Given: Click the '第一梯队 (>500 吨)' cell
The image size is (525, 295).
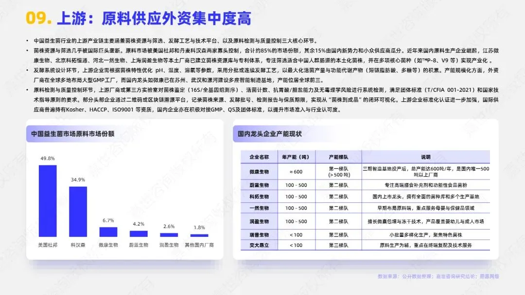Looking at the screenshot, I should (x=339, y=172).
